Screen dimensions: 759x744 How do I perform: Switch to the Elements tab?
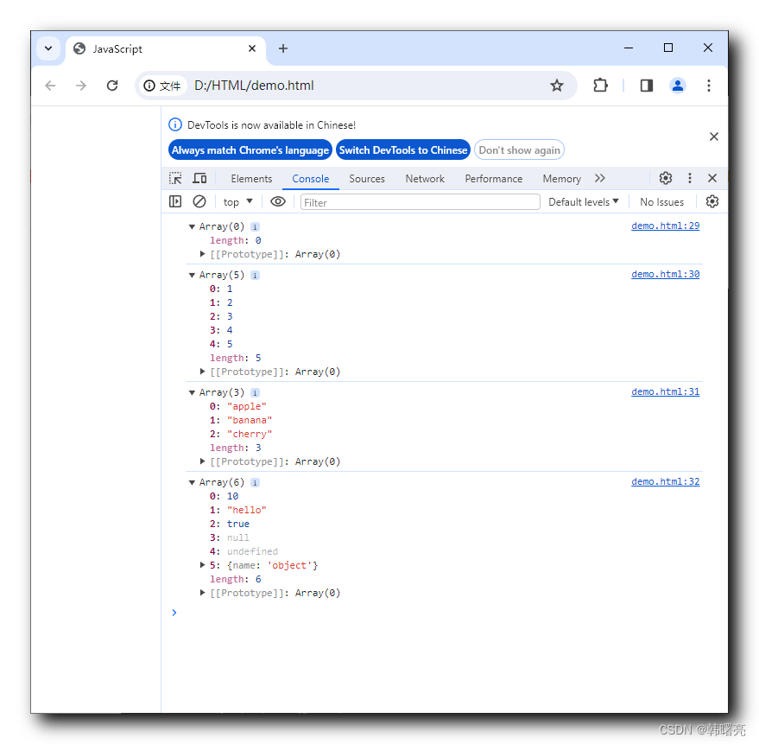(x=252, y=179)
